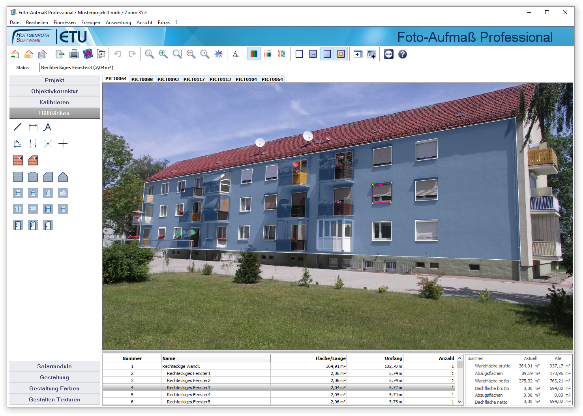
Task: Click the table scrollbar down arrow
Action: pyautogui.click(x=459, y=402)
